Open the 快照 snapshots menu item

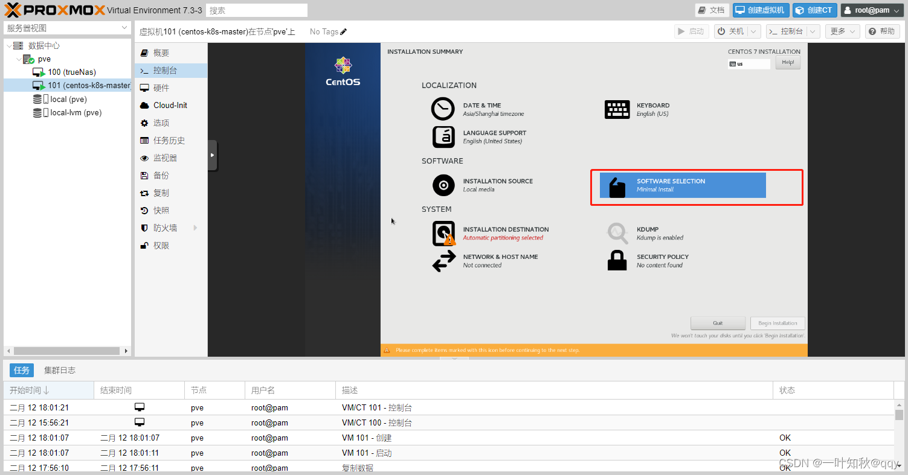(171, 211)
